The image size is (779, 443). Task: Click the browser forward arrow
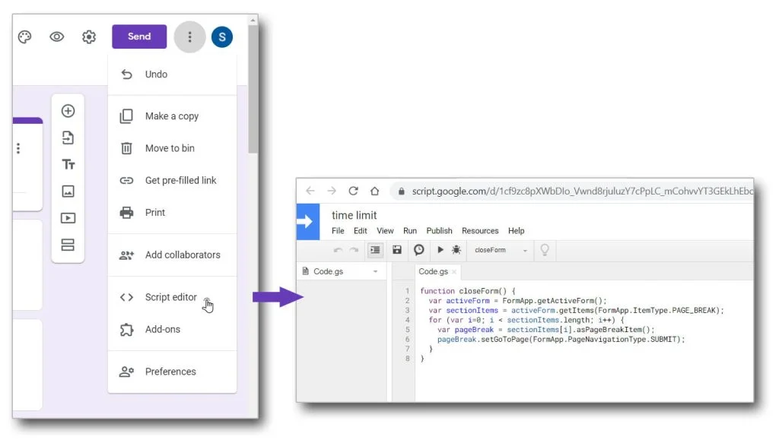[332, 191]
